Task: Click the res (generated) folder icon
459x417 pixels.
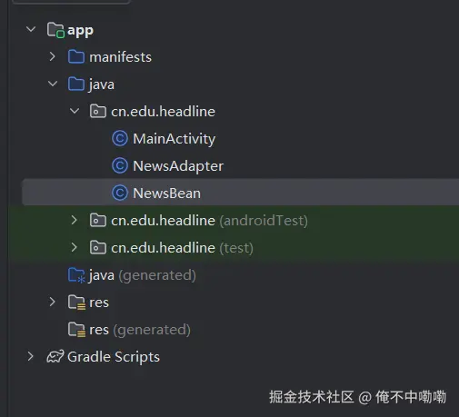Action: [76, 330]
